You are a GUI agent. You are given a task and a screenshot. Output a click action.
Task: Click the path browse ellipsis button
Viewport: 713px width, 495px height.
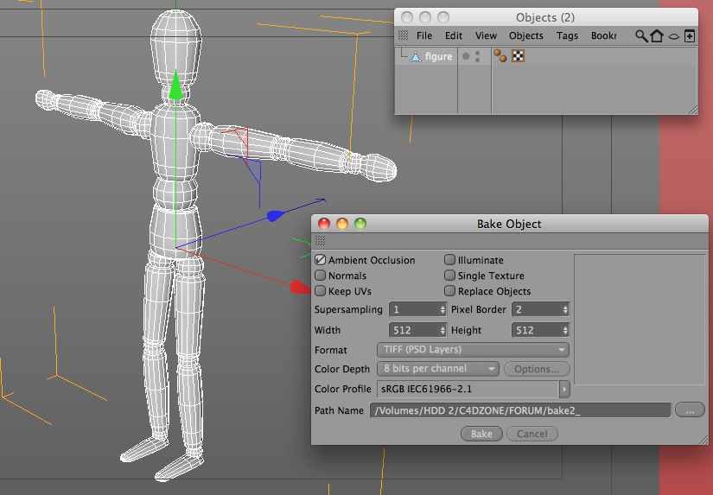click(x=690, y=410)
